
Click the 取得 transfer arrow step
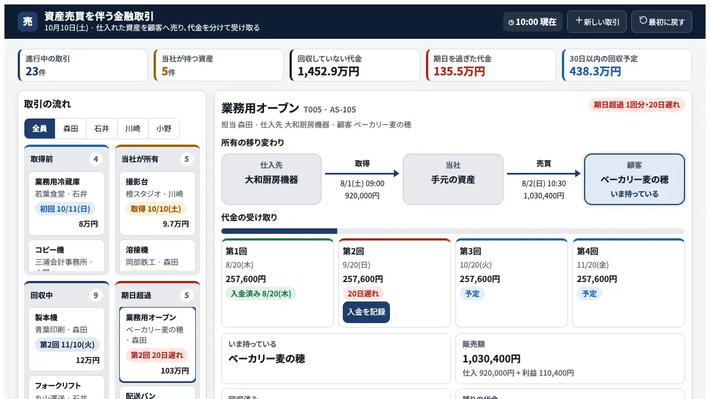coord(362,180)
